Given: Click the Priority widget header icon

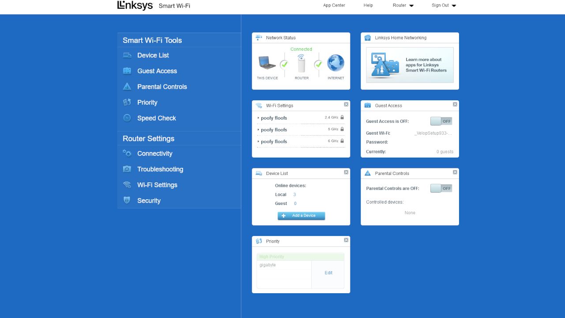Looking at the screenshot, I should pos(259,241).
